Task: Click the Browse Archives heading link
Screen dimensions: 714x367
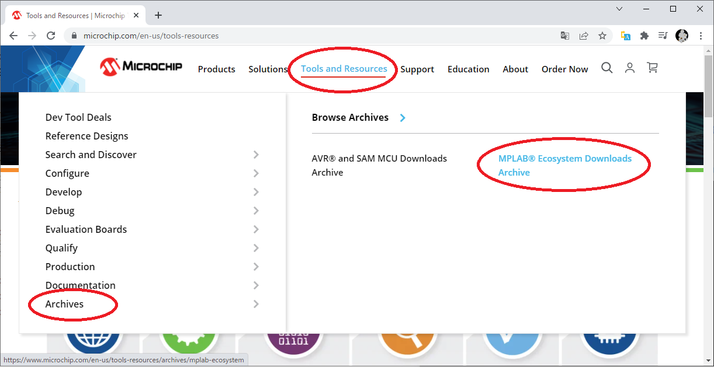Action: coord(350,117)
